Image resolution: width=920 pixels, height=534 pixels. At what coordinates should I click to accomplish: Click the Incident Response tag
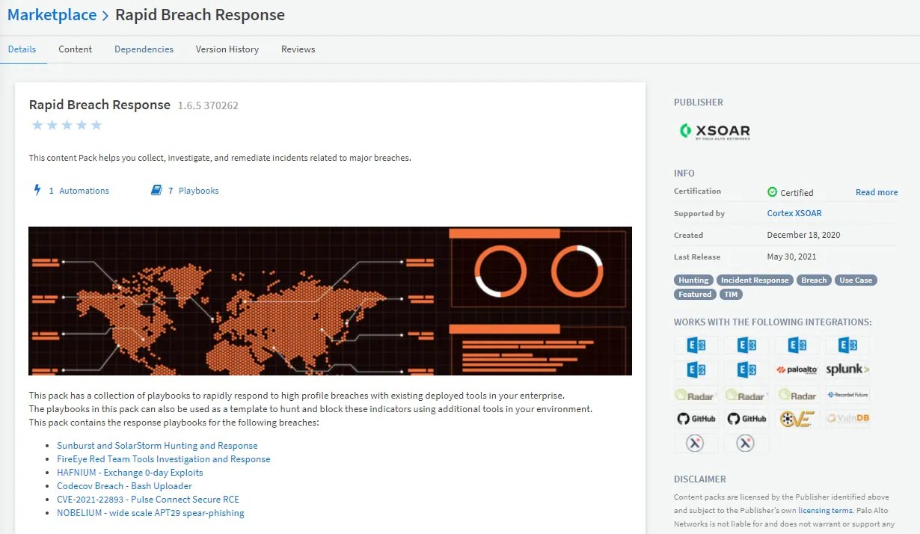(754, 280)
